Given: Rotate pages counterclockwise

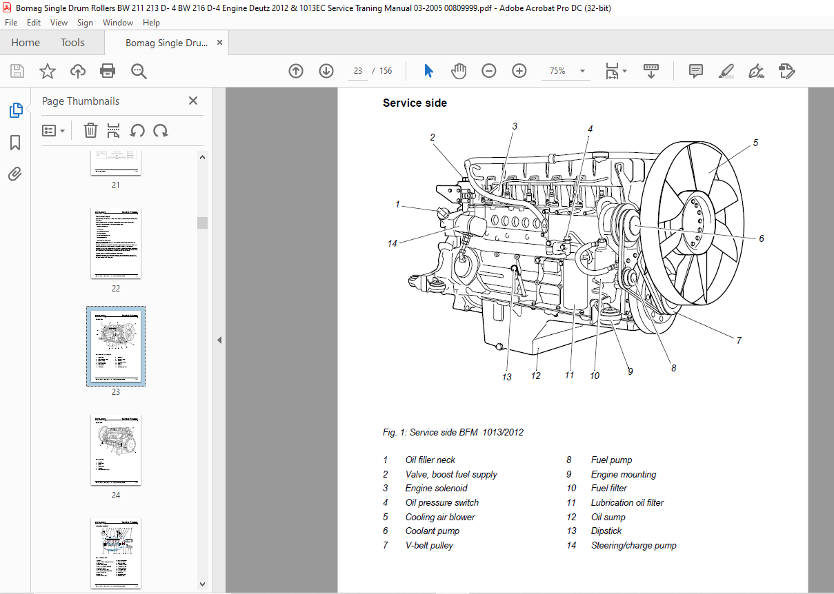Looking at the screenshot, I should (x=137, y=130).
